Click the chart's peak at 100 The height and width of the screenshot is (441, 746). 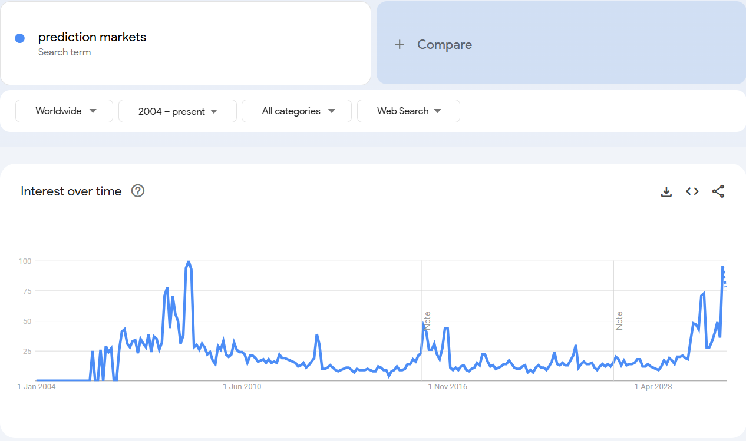coord(188,261)
